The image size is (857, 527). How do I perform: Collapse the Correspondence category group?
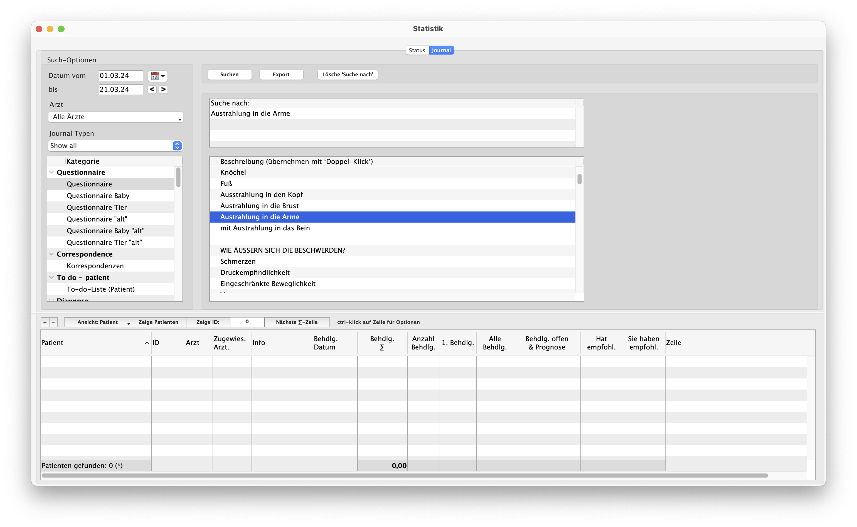[x=51, y=254]
